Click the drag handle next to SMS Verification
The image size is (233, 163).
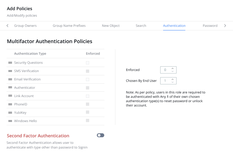click(x=10, y=71)
